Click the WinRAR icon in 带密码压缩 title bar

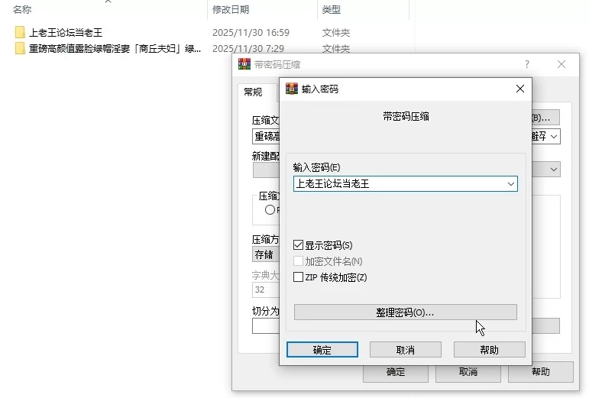(244, 65)
